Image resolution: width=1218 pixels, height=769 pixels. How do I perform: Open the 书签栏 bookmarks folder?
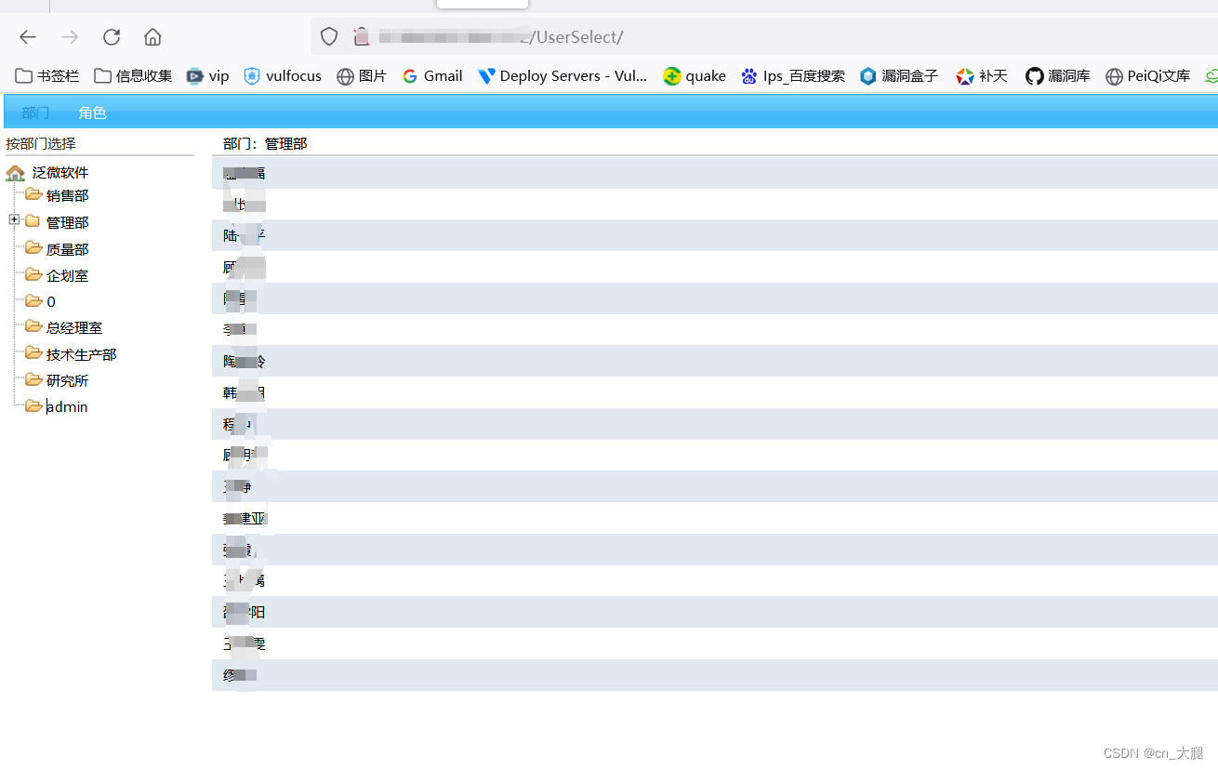(x=47, y=76)
